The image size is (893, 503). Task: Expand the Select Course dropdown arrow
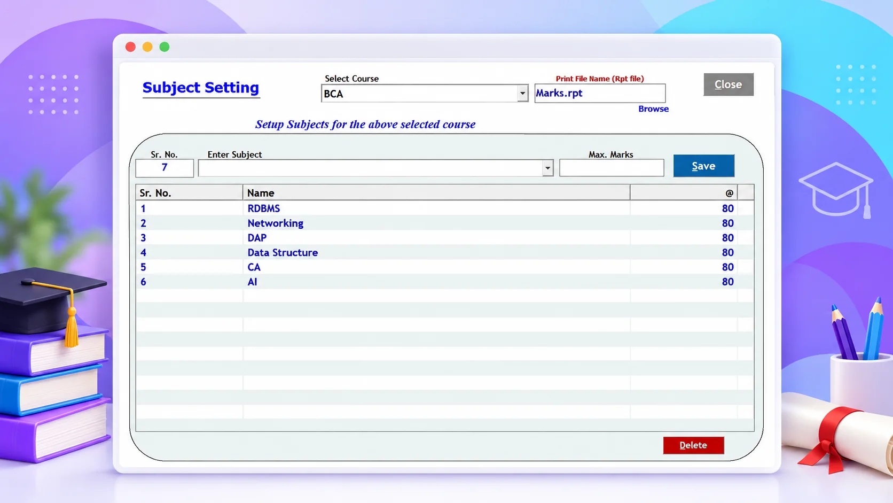coord(522,94)
